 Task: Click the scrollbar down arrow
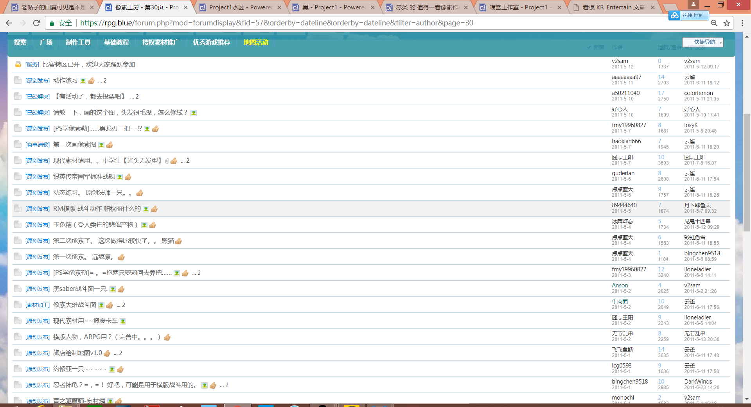click(747, 399)
